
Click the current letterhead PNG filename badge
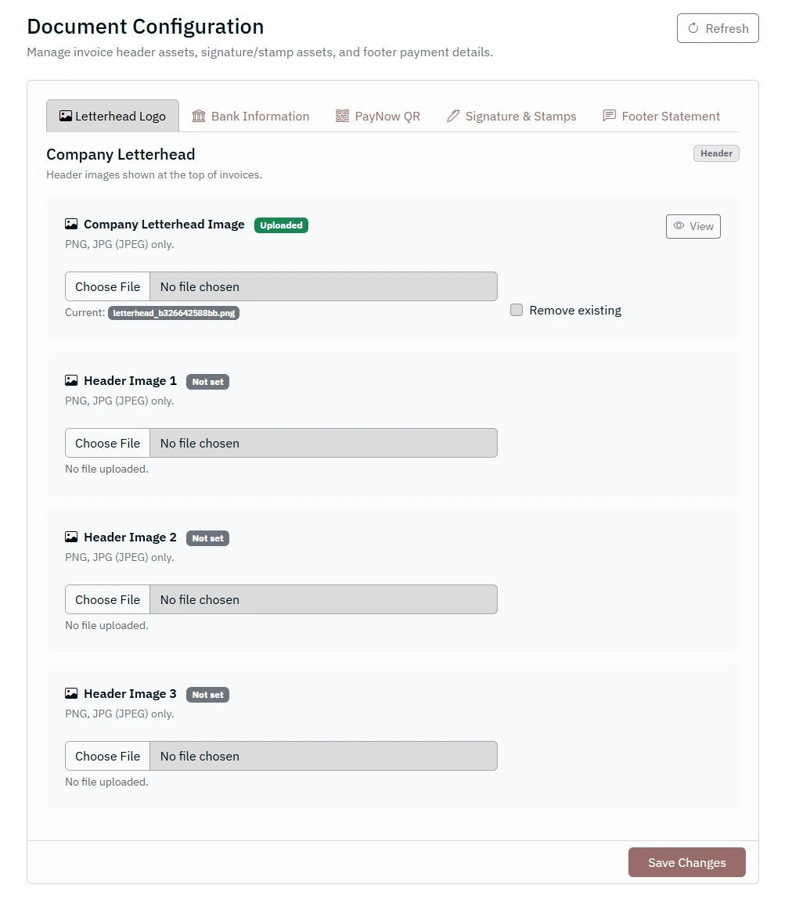point(174,313)
